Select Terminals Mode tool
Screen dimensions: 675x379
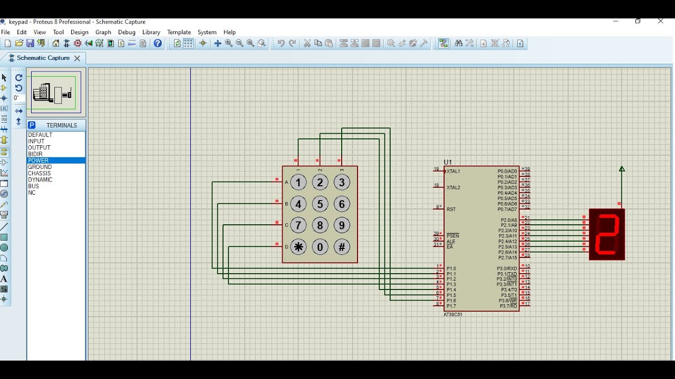coord(4,152)
